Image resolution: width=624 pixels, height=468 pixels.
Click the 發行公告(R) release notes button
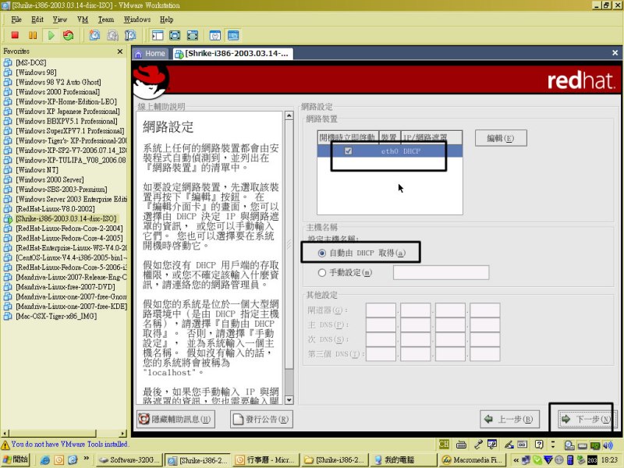point(261,419)
